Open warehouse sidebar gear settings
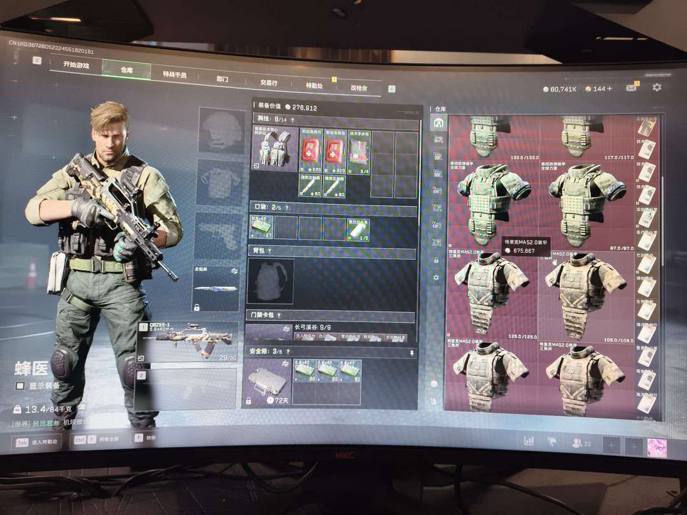This screenshot has height=515, width=687. 436,278
